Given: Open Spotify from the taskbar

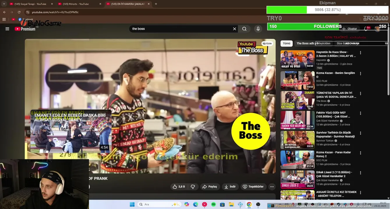Looking at the screenshot, I should 213,204.
